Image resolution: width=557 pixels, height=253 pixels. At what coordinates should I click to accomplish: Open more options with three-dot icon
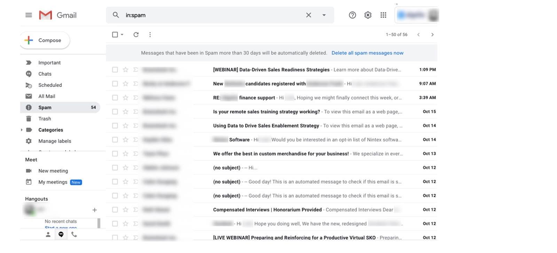point(150,34)
